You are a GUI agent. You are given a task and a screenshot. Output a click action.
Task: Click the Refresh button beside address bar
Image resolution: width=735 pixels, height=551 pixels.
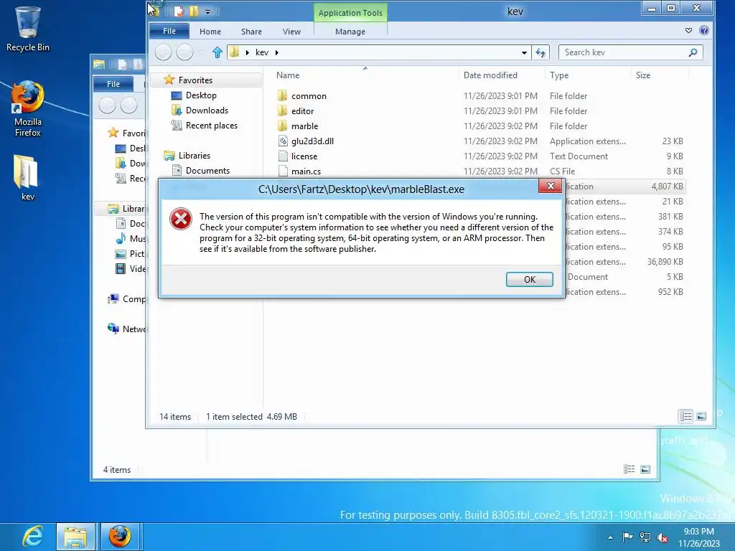[540, 52]
